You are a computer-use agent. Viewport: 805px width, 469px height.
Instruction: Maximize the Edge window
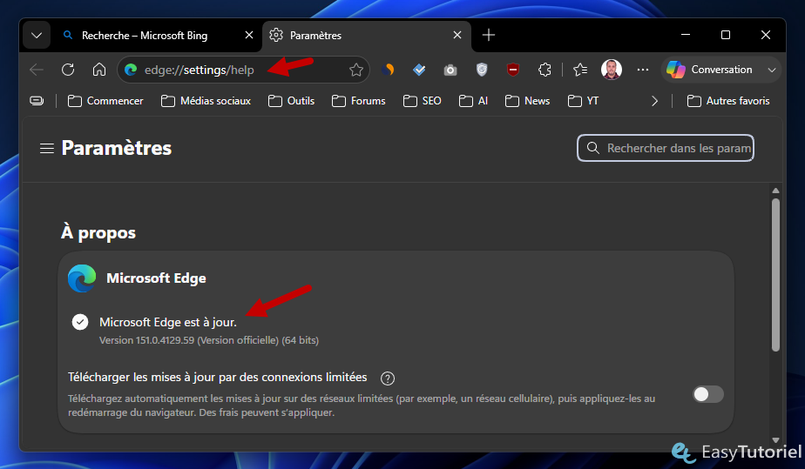pyautogui.click(x=726, y=35)
